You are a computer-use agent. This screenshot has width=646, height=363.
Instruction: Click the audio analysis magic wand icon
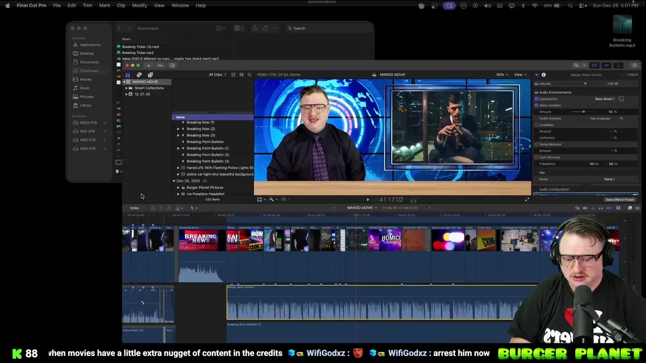point(621,118)
